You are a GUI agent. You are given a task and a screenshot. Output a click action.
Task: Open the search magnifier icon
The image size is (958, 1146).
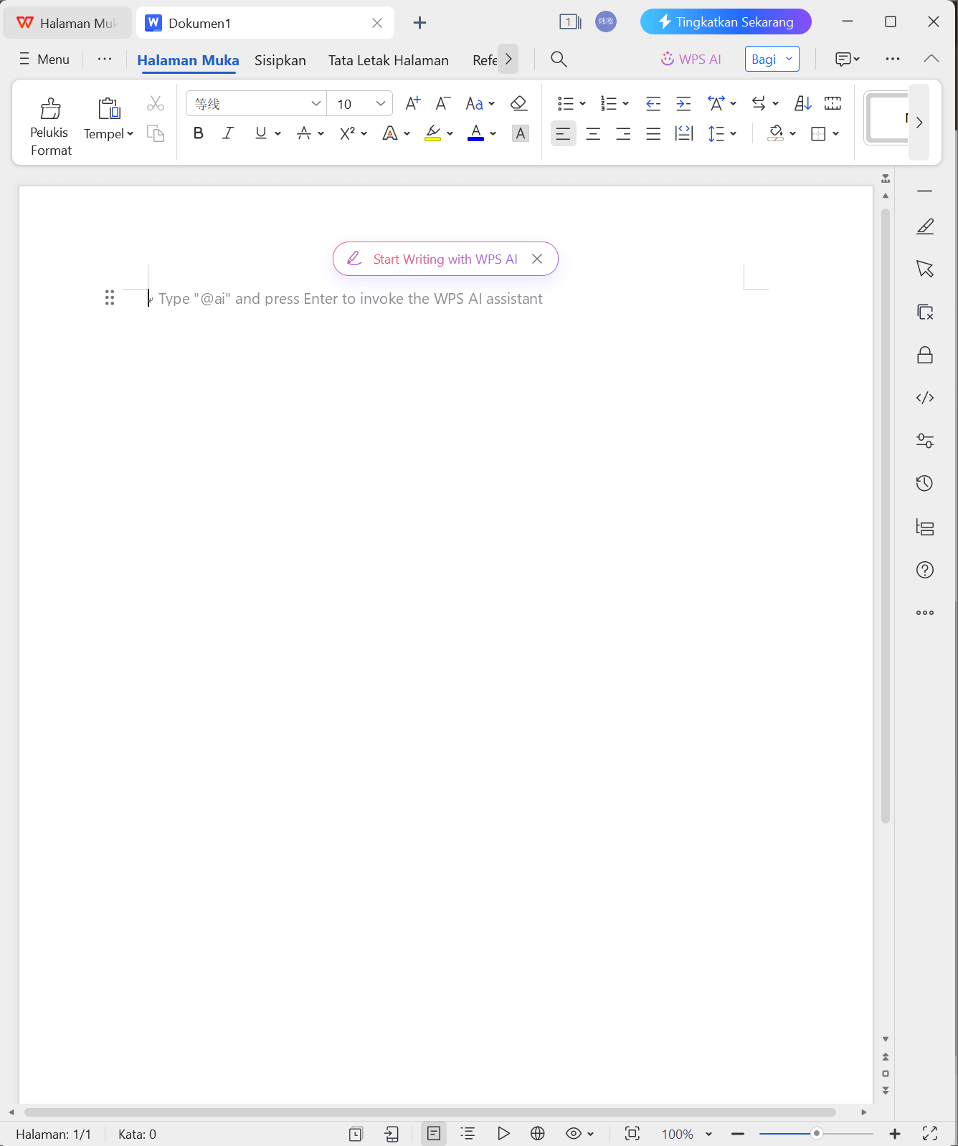click(559, 59)
